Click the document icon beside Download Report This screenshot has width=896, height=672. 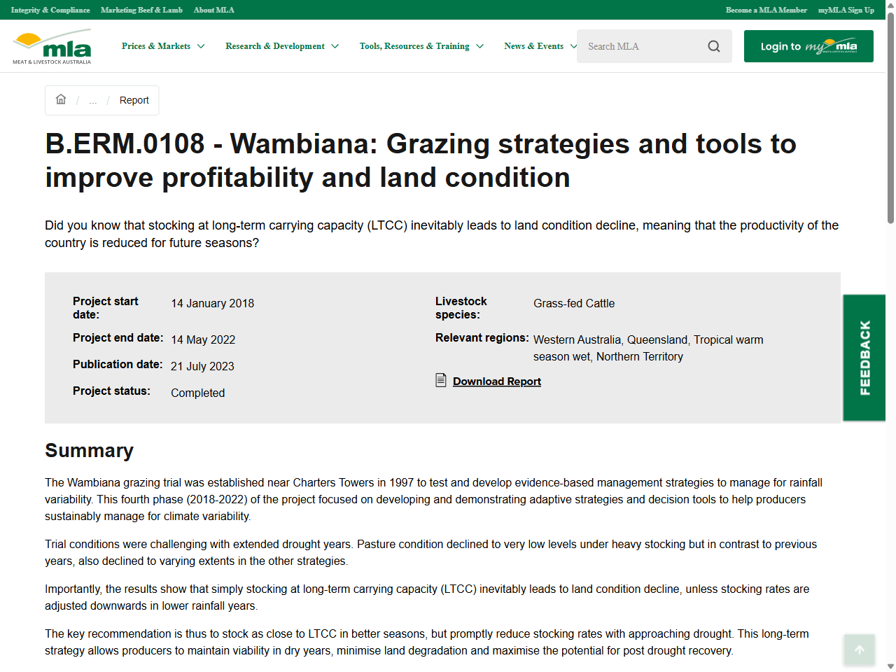coord(441,379)
